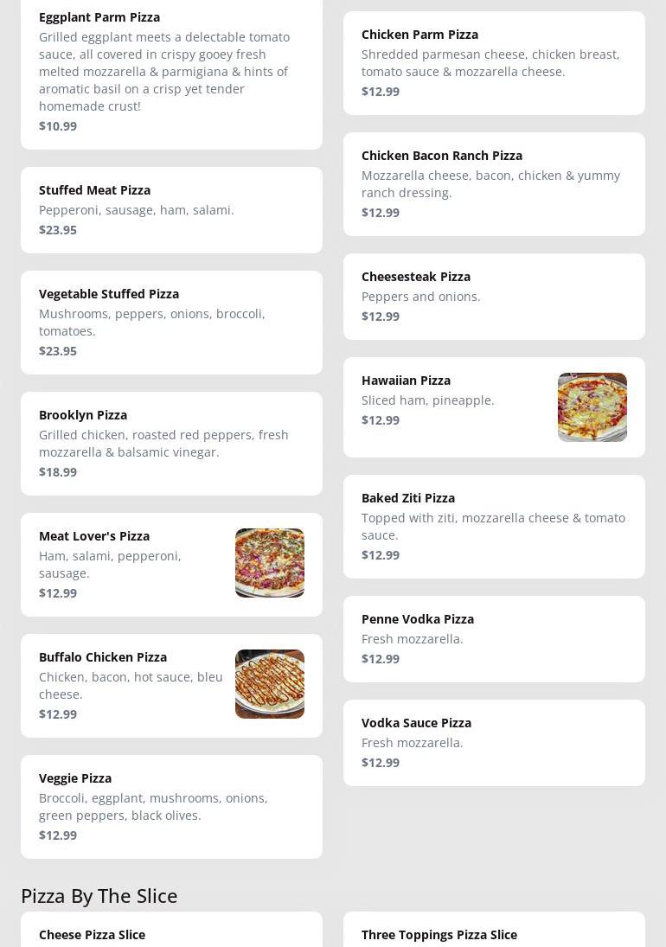Open the Stuffed Meat Pizza item
The image size is (666, 947).
pos(171,210)
